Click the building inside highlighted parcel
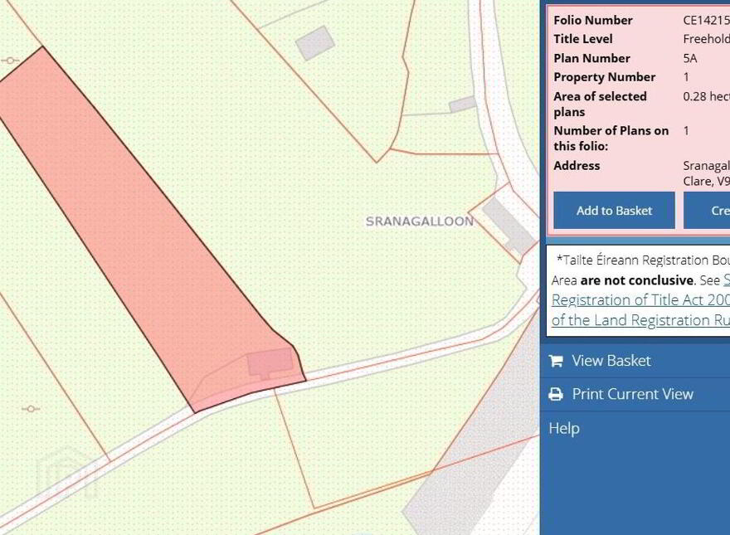This screenshot has height=535, width=730. click(270, 362)
